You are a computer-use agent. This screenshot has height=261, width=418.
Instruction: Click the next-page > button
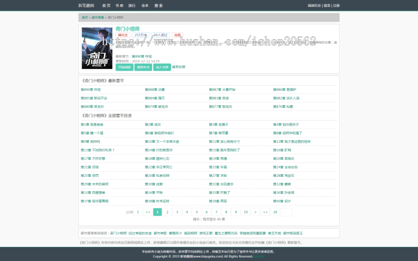pos(255,212)
